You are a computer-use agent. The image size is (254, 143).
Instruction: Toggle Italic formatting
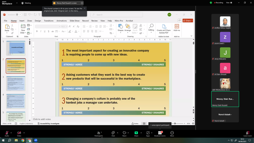point(40,31)
